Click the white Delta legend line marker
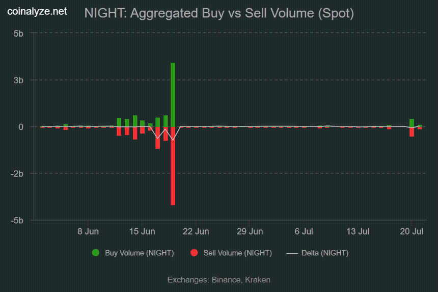Screen dimensions: 438x292 point(292,253)
